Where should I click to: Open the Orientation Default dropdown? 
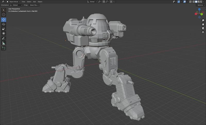pos(16,5)
